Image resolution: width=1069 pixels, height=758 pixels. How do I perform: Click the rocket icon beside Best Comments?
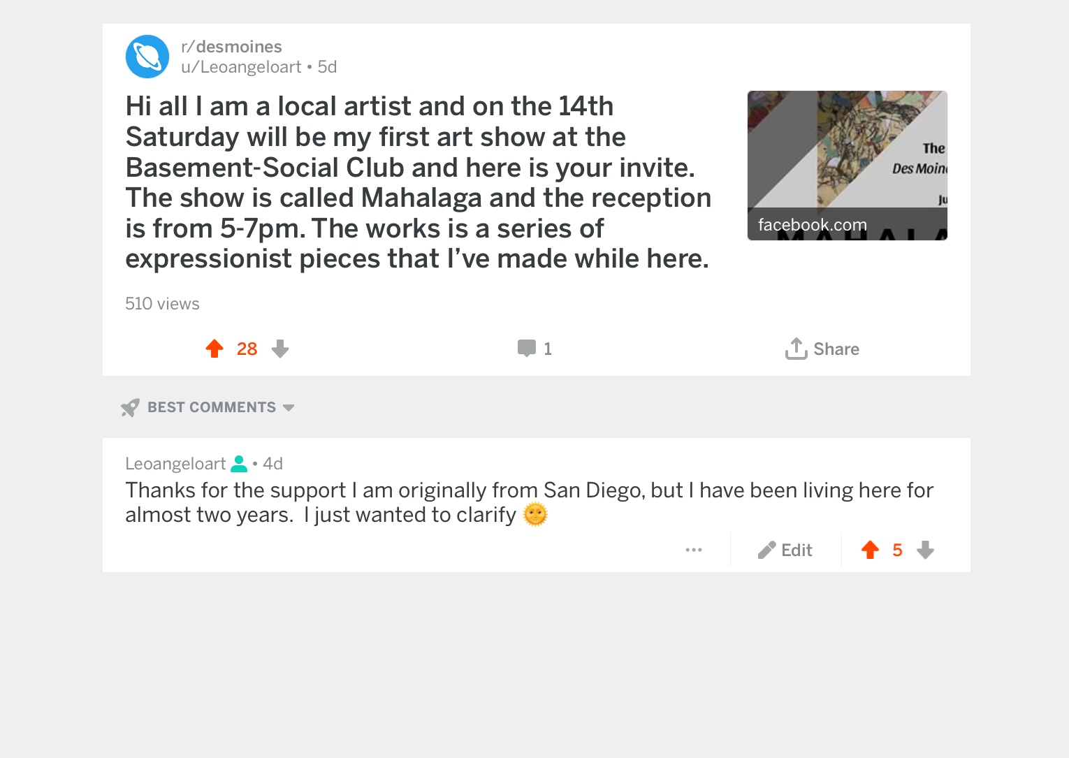coord(130,407)
